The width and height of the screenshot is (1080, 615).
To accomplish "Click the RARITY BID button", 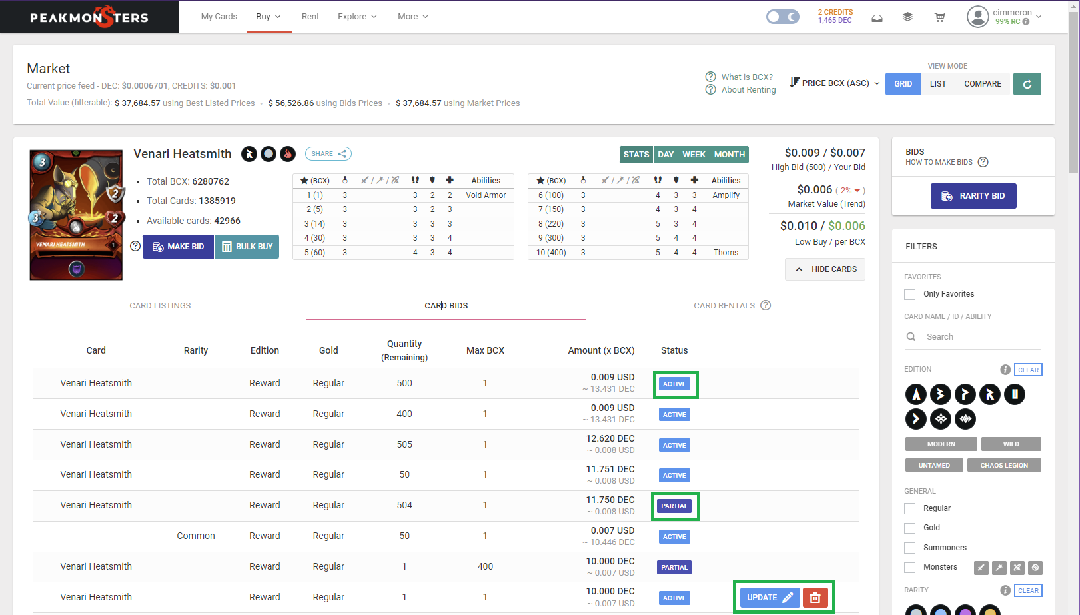I will pyautogui.click(x=973, y=196).
